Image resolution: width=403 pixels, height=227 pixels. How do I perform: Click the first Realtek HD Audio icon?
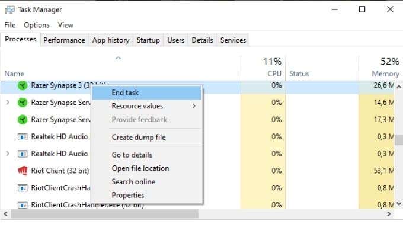point(23,136)
